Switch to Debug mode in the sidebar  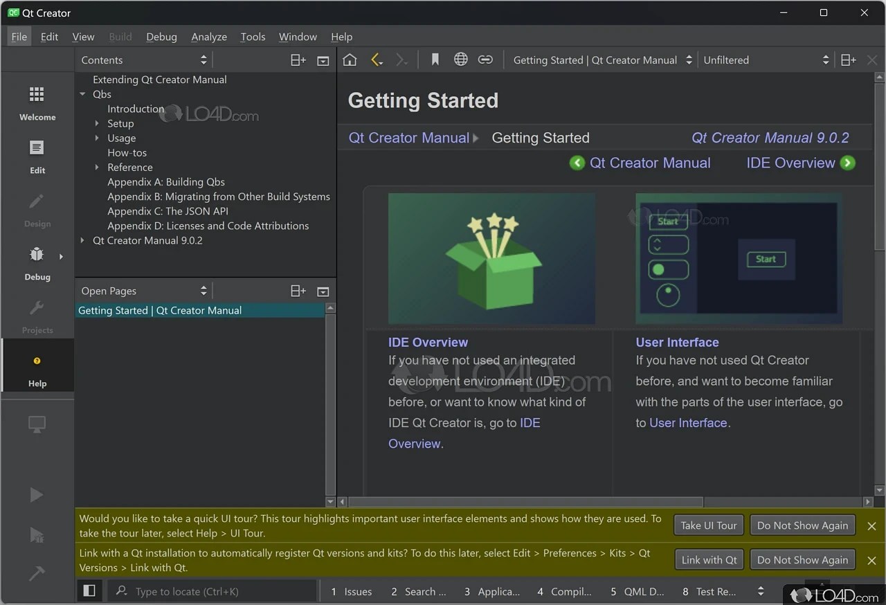point(37,263)
